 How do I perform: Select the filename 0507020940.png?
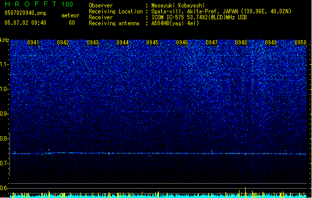point(25,13)
